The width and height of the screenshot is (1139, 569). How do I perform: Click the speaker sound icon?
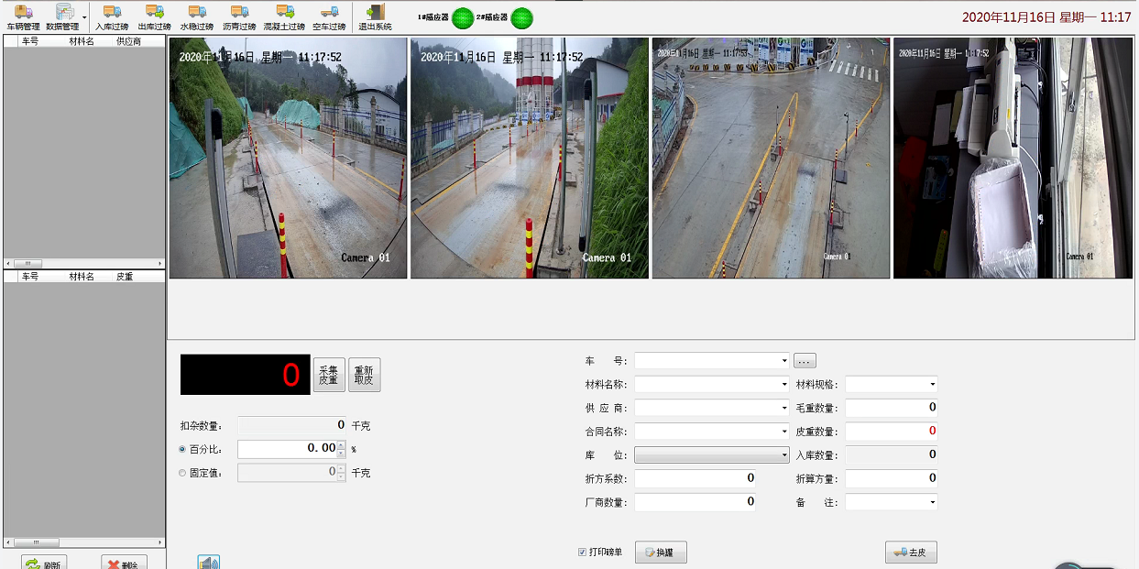(209, 563)
